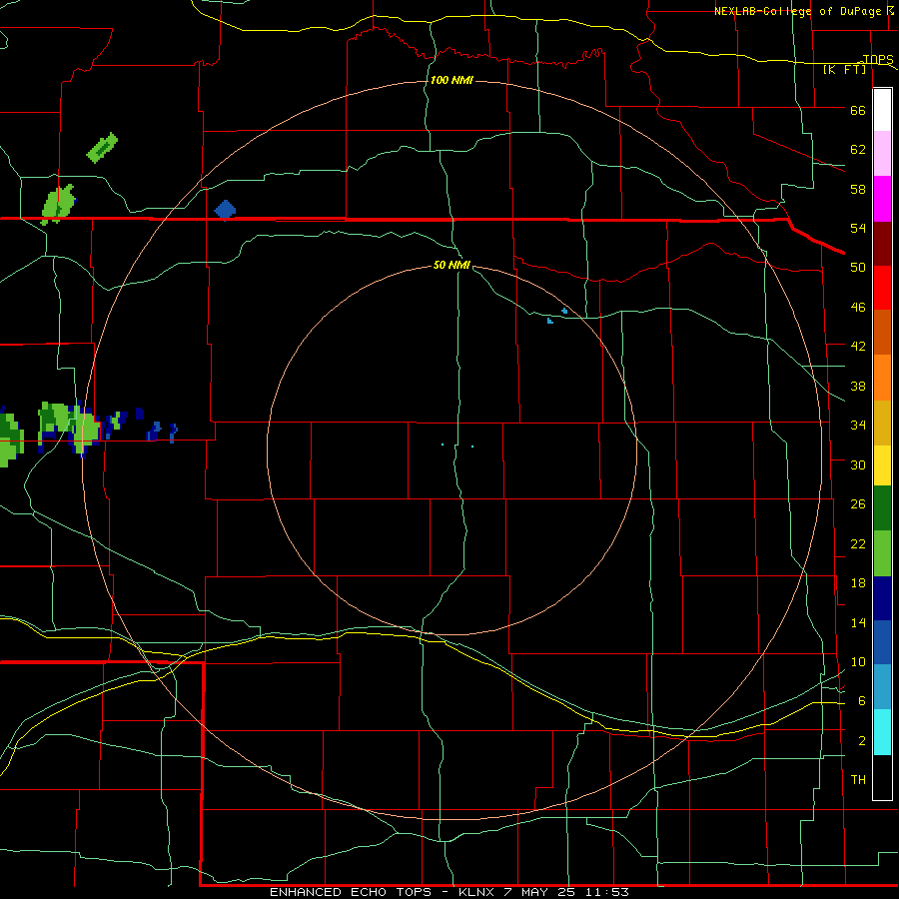Screen dimensions: 899x899
Task: Click the light blue legend swatch near 6
Action: [882, 687]
